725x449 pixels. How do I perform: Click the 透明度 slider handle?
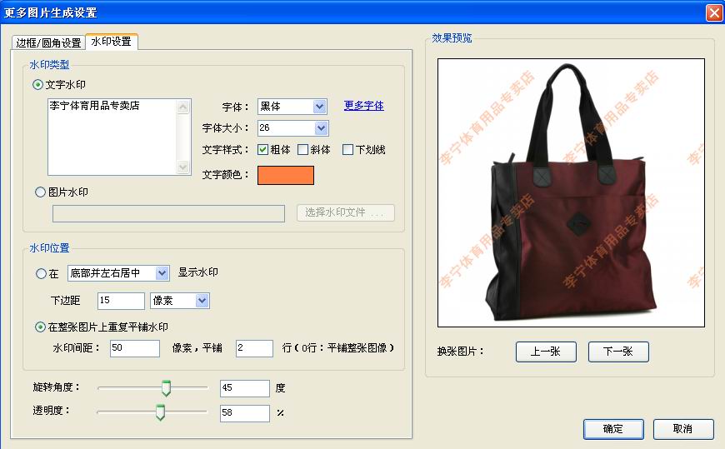coord(161,412)
